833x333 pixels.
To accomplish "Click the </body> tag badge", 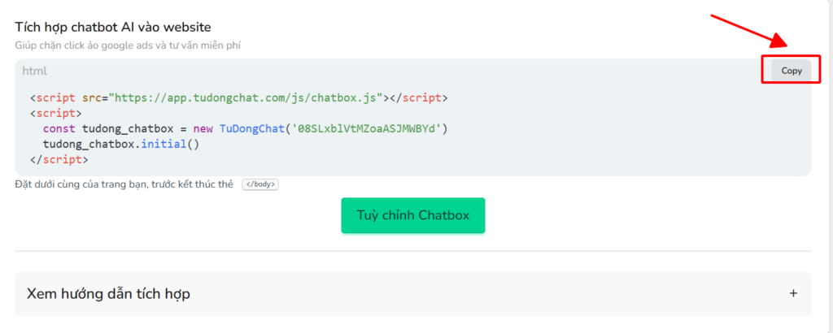I will [260, 184].
